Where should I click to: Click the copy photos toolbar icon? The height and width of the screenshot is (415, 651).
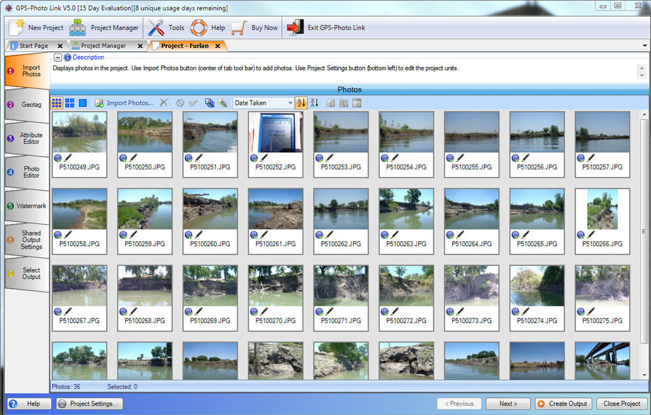(x=209, y=102)
